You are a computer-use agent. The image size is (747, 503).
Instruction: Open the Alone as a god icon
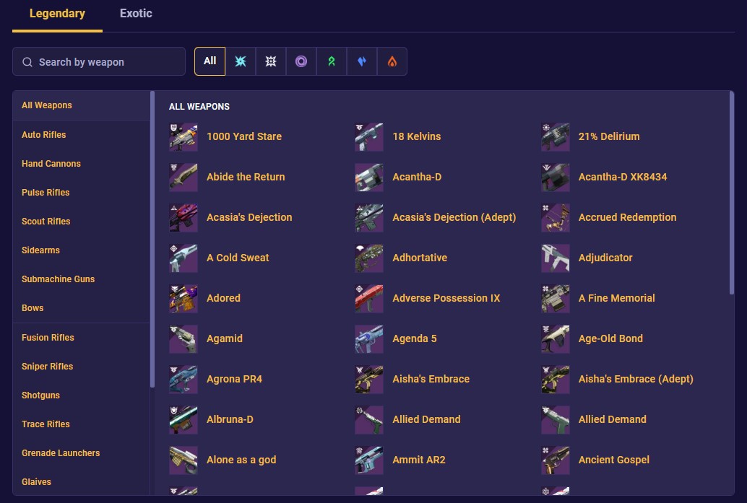coord(183,460)
